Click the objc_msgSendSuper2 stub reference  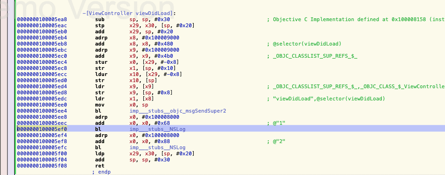coord(178,111)
